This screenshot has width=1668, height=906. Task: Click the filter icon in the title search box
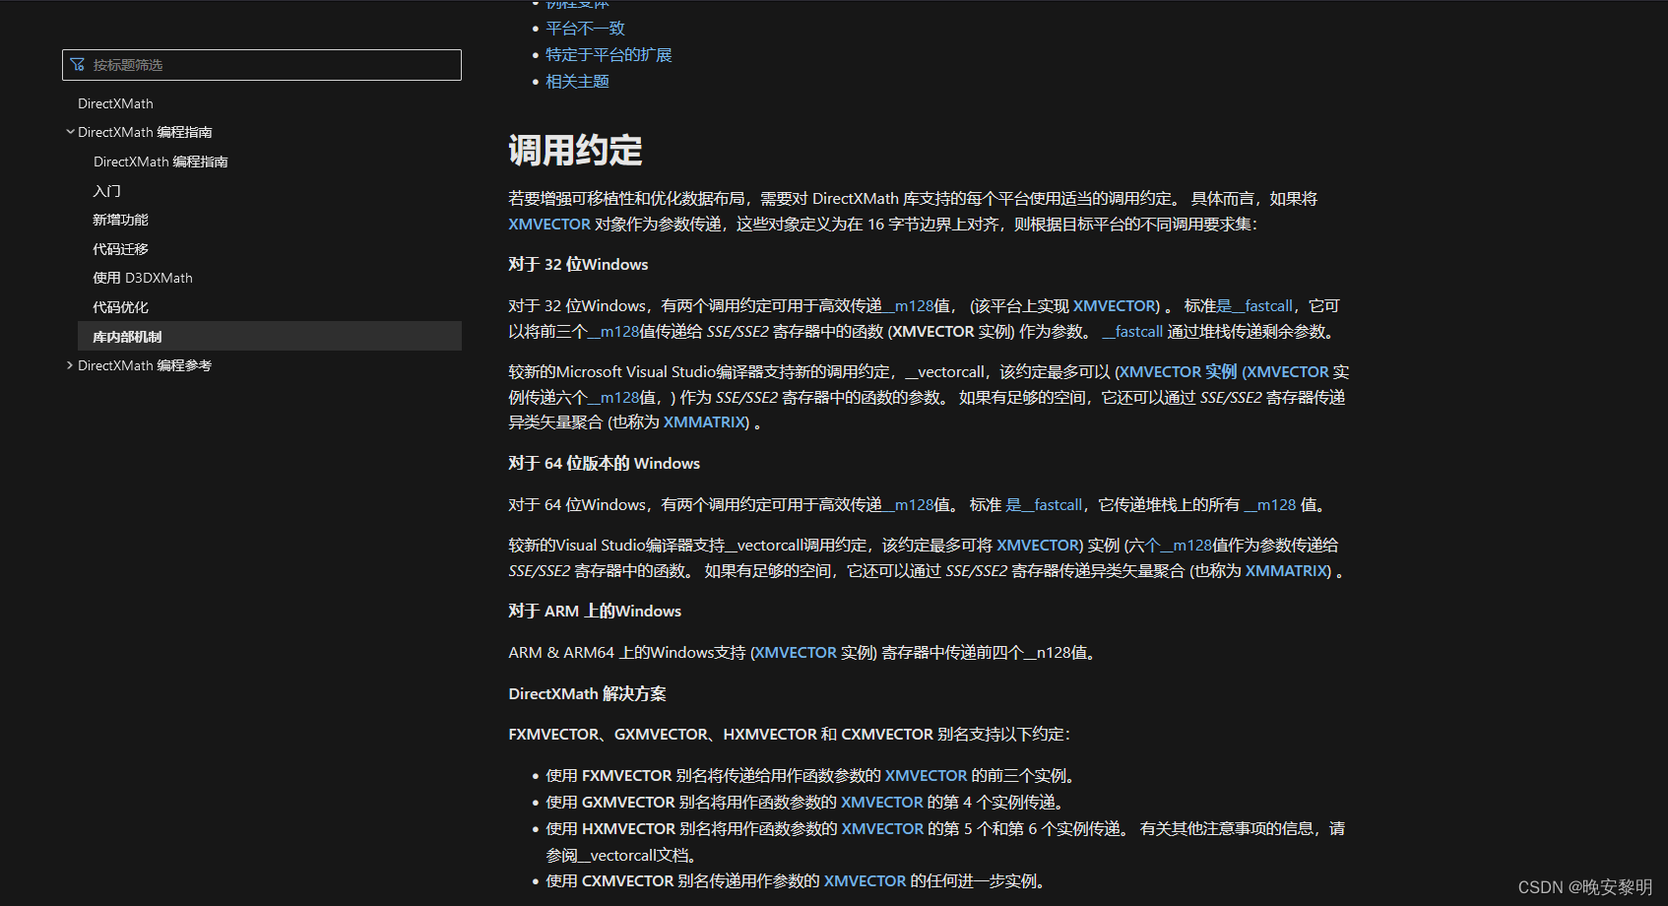coord(78,65)
